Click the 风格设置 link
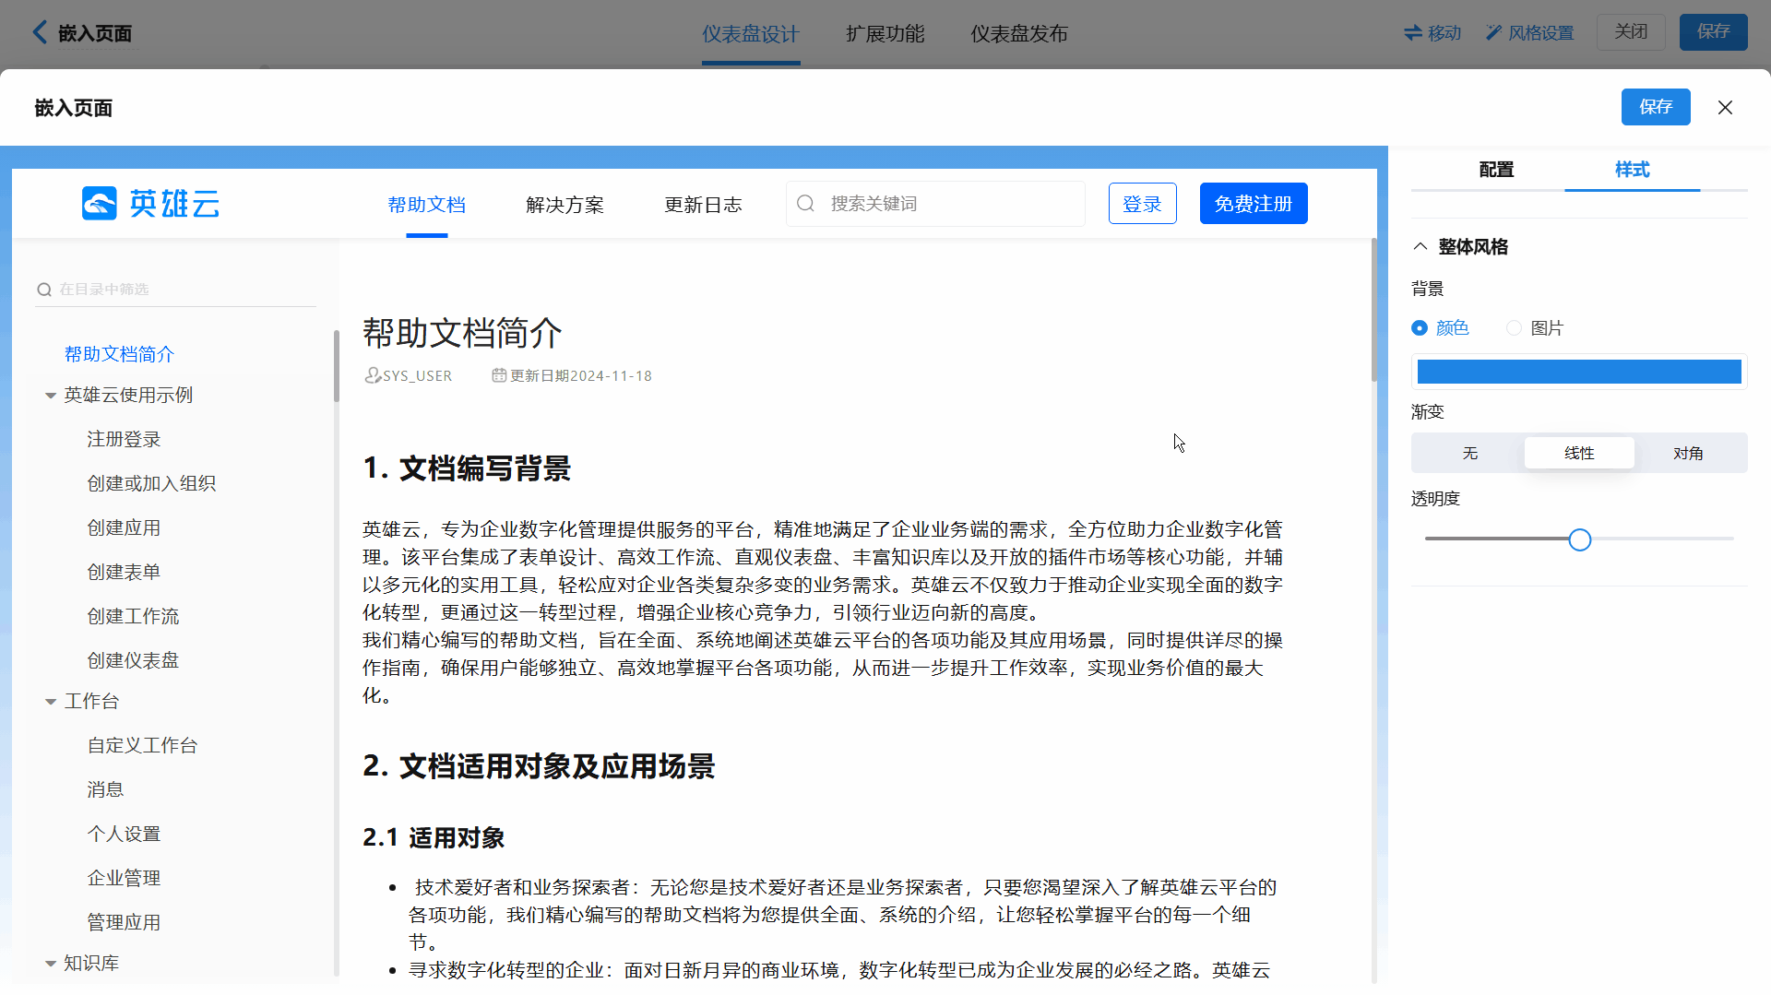Image resolution: width=1771 pixels, height=995 pixels. click(1540, 33)
